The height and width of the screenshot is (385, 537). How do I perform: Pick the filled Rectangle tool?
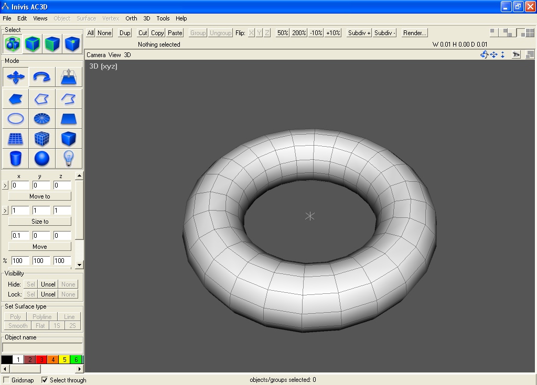click(x=69, y=119)
